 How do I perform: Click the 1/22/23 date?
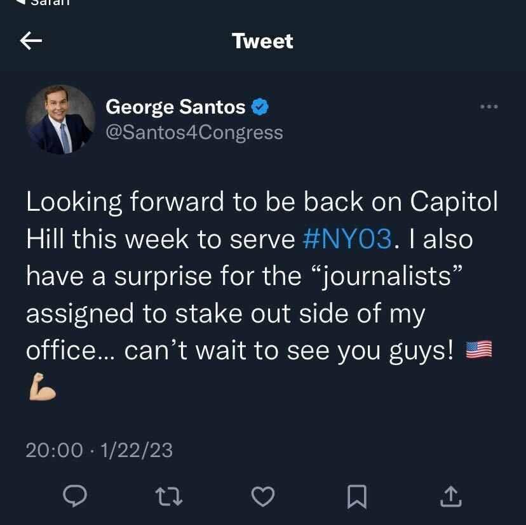tap(137, 450)
